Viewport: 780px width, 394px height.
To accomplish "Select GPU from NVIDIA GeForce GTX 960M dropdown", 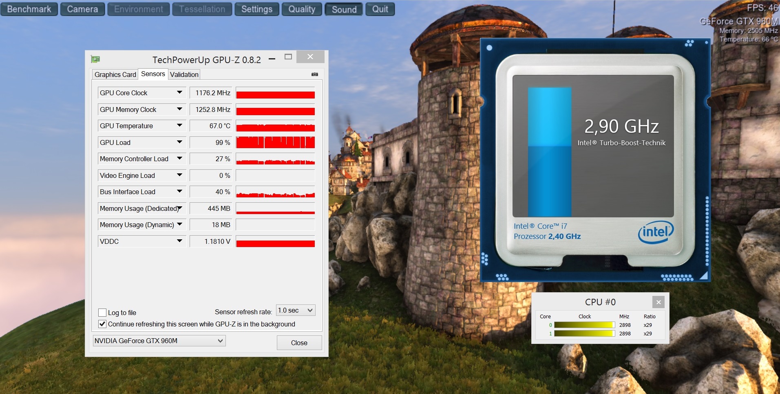I will (x=159, y=341).
